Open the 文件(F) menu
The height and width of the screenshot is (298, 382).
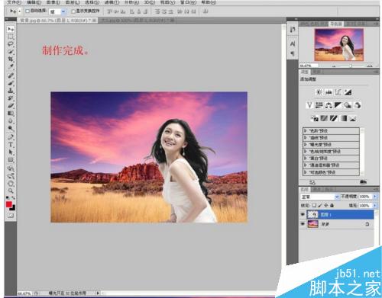(14, 2)
